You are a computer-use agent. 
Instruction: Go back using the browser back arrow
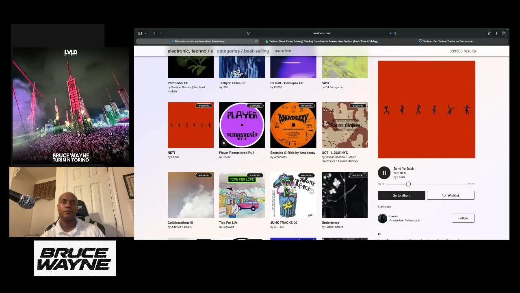tap(154, 33)
